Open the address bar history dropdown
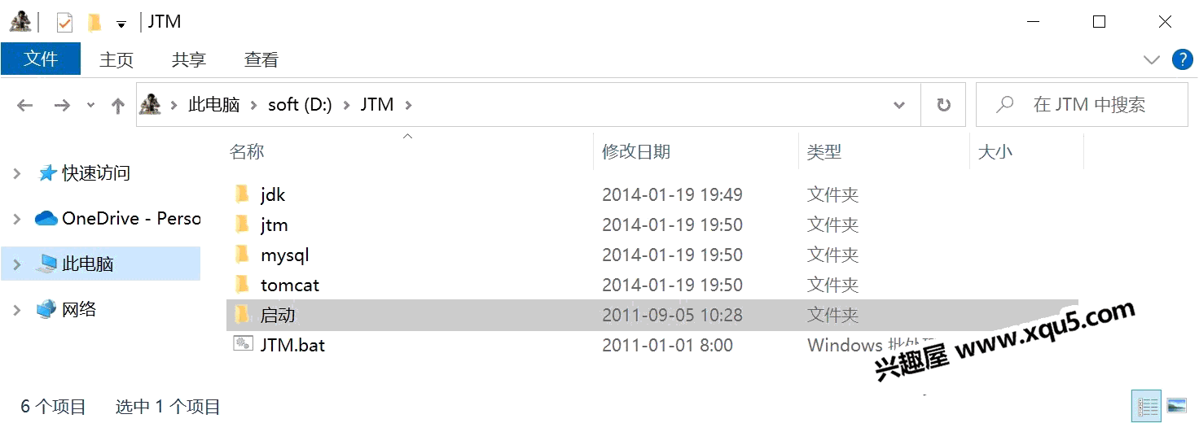The width and height of the screenshot is (1199, 423). [x=899, y=105]
